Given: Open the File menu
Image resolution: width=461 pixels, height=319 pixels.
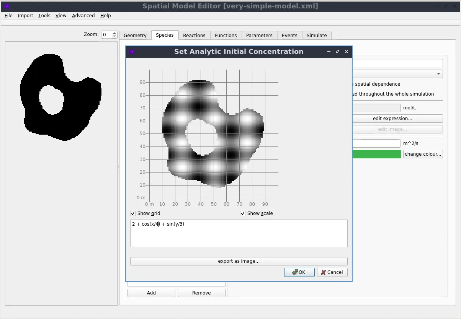Looking at the screenshot, I should [x=8, y=16].
